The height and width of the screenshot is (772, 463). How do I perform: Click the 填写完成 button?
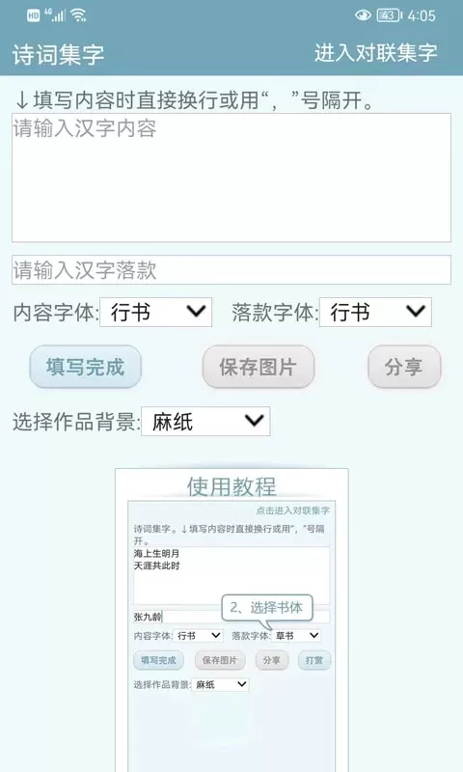click(x=86, y=368)
